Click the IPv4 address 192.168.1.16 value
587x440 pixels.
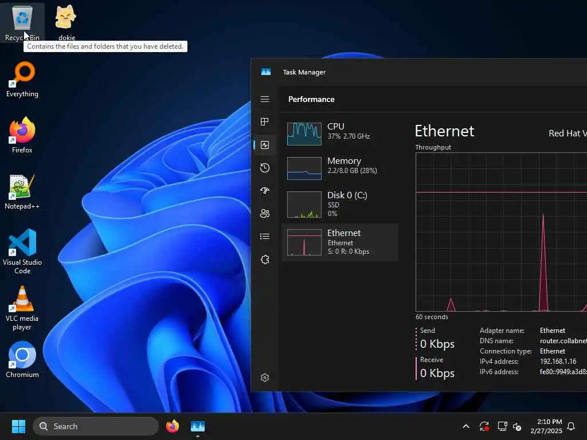coord(558,362)
